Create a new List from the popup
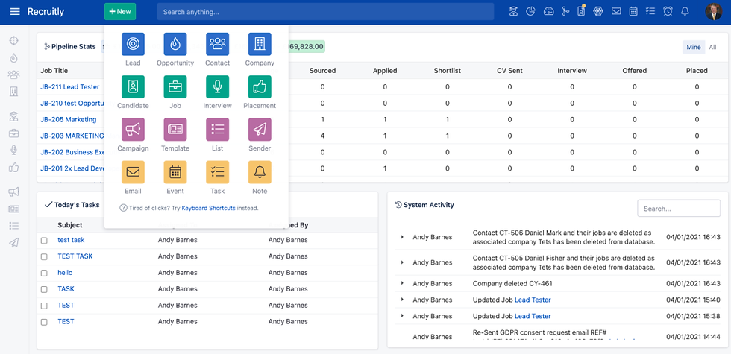Image resolution: width=731 pixels, height=354 pixels. point(217,130)
